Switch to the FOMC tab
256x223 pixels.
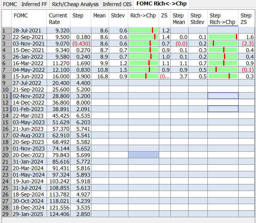[x=10, y=4]
